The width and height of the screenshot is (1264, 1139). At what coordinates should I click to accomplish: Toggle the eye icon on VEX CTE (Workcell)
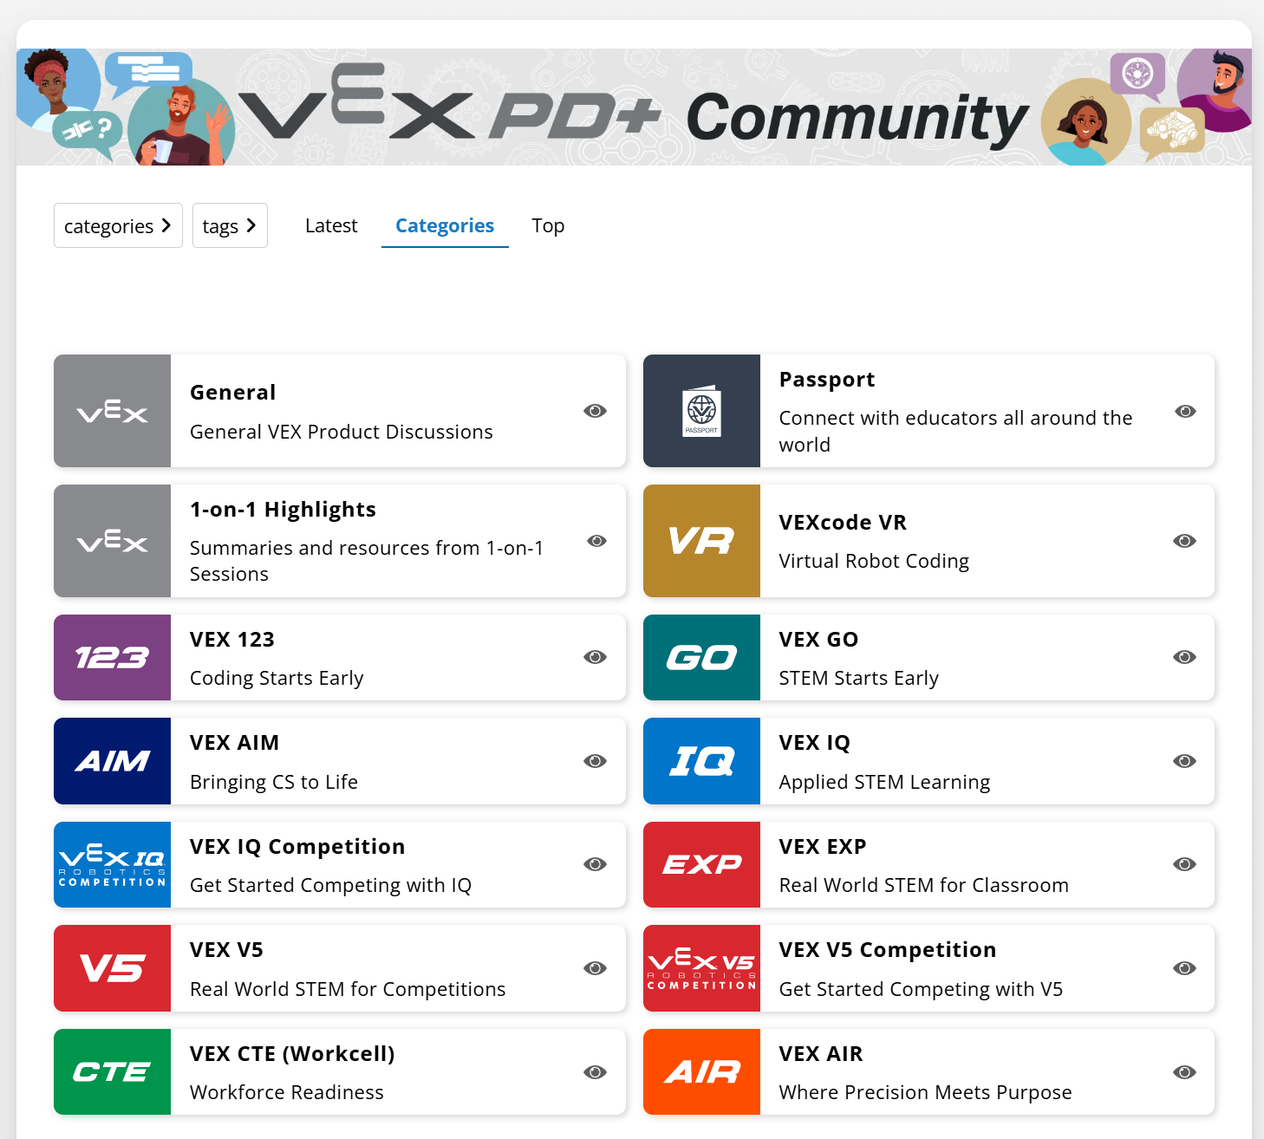(595, 1072)
